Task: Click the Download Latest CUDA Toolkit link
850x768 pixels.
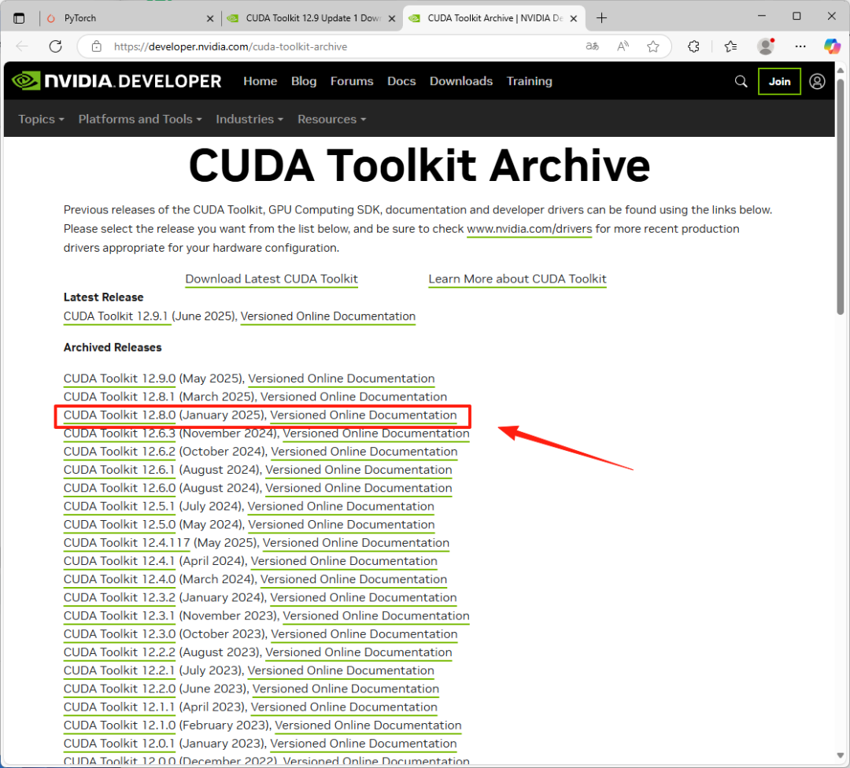Action: [272, 279]
